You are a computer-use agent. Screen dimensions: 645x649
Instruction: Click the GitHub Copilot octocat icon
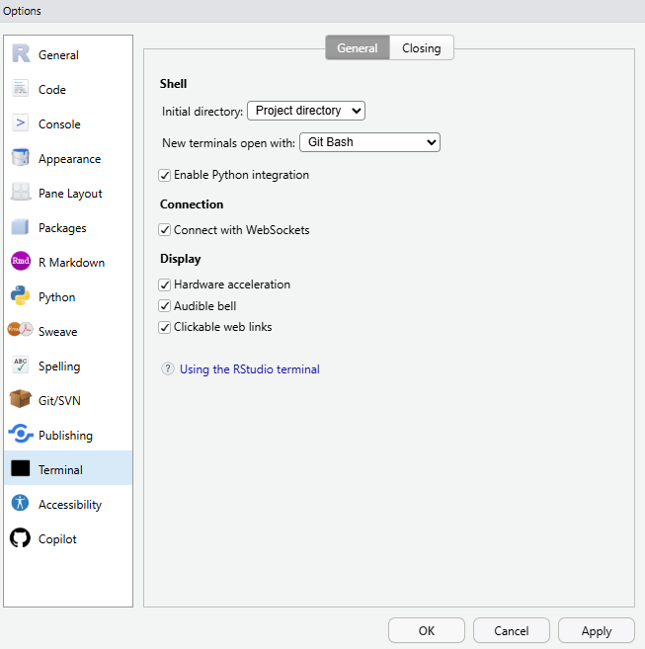click(21, 537)
